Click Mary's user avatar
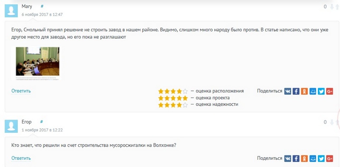340x167 pixels. (x=11, y=11)
